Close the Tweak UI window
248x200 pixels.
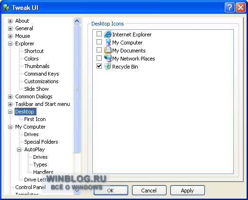[240, 7]
